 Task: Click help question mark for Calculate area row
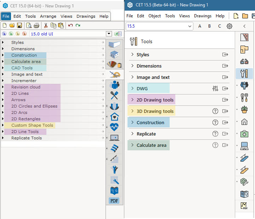point(215,145)
